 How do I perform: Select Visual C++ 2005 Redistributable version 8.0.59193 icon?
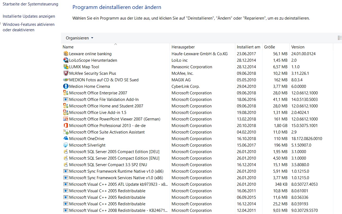coord(66,204)
